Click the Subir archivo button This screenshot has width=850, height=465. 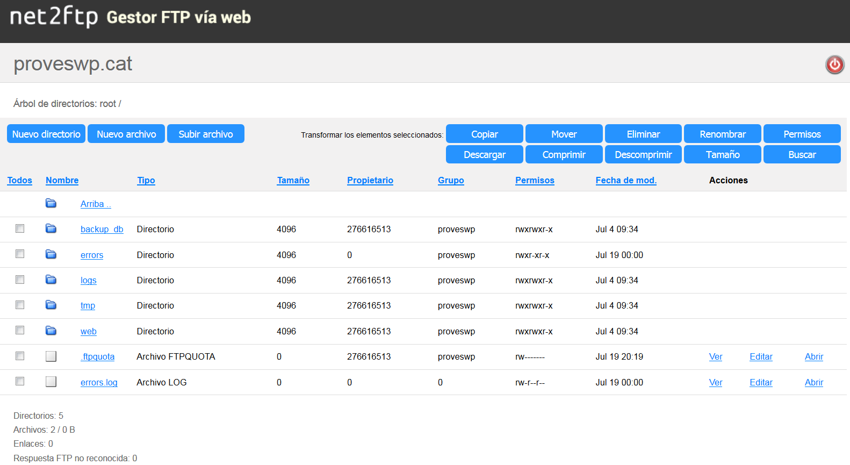click(205, 134)
